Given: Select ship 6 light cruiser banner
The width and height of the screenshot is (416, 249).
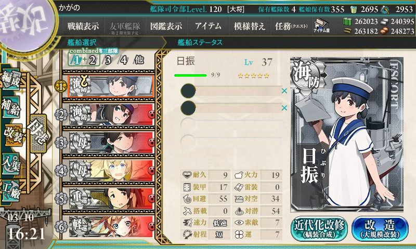Looking at the screenshot, I should point(111,227).
